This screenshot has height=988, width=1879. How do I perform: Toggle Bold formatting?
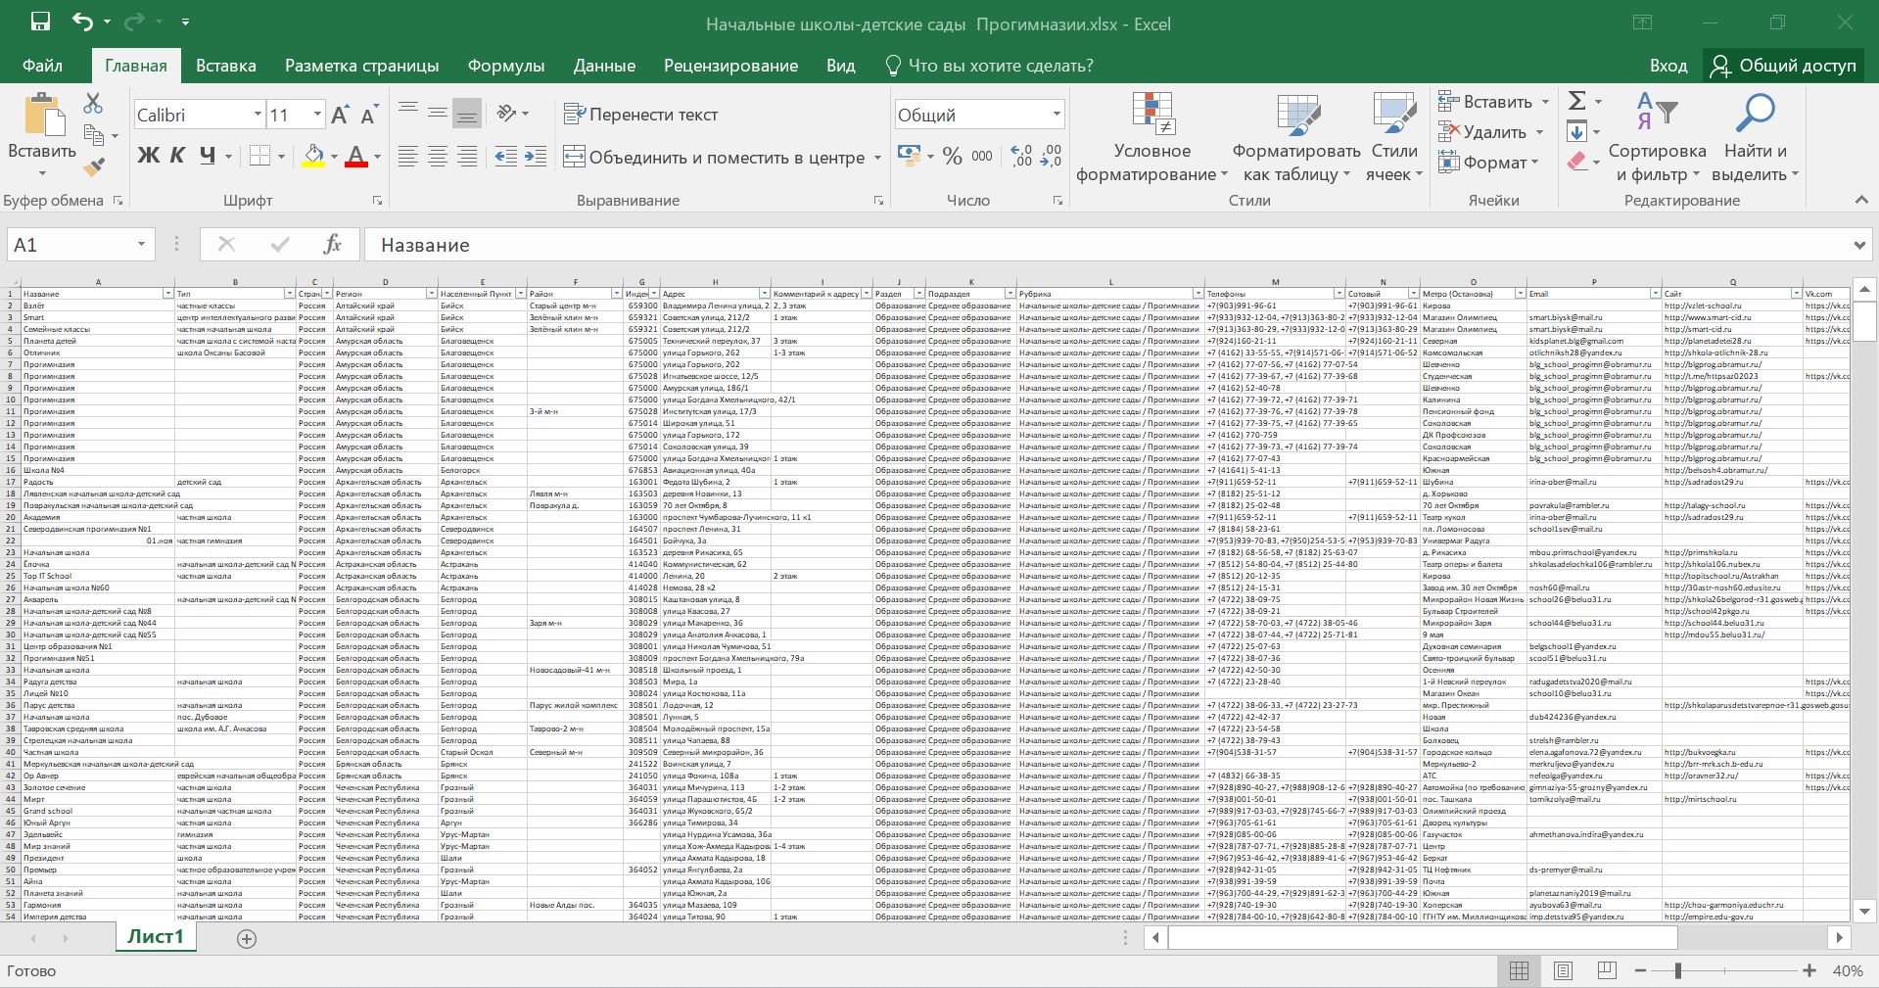point(148,156)
